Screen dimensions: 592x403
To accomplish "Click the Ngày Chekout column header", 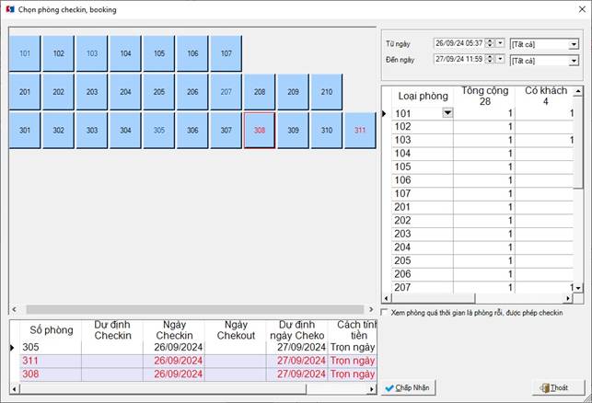I will [236, 330].
